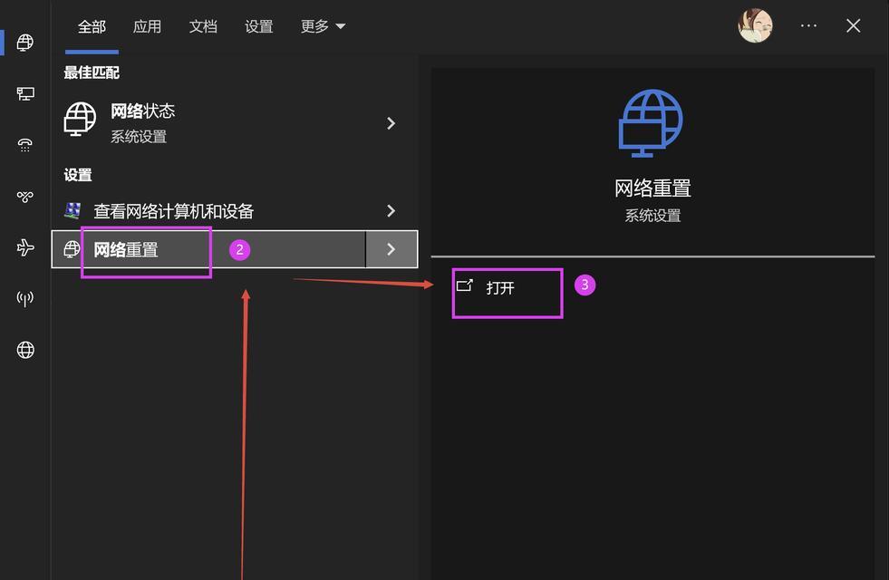Open the user avatar profile picture
Image resolution: width=889 pixels, height=580 pixels.
point(755,25)
